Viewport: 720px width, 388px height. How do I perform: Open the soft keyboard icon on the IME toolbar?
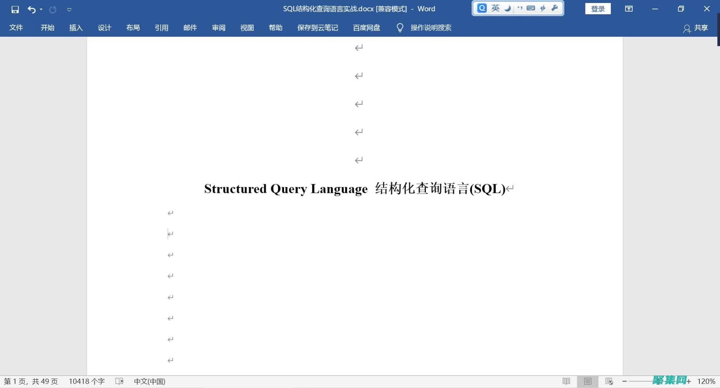[531, 7]
